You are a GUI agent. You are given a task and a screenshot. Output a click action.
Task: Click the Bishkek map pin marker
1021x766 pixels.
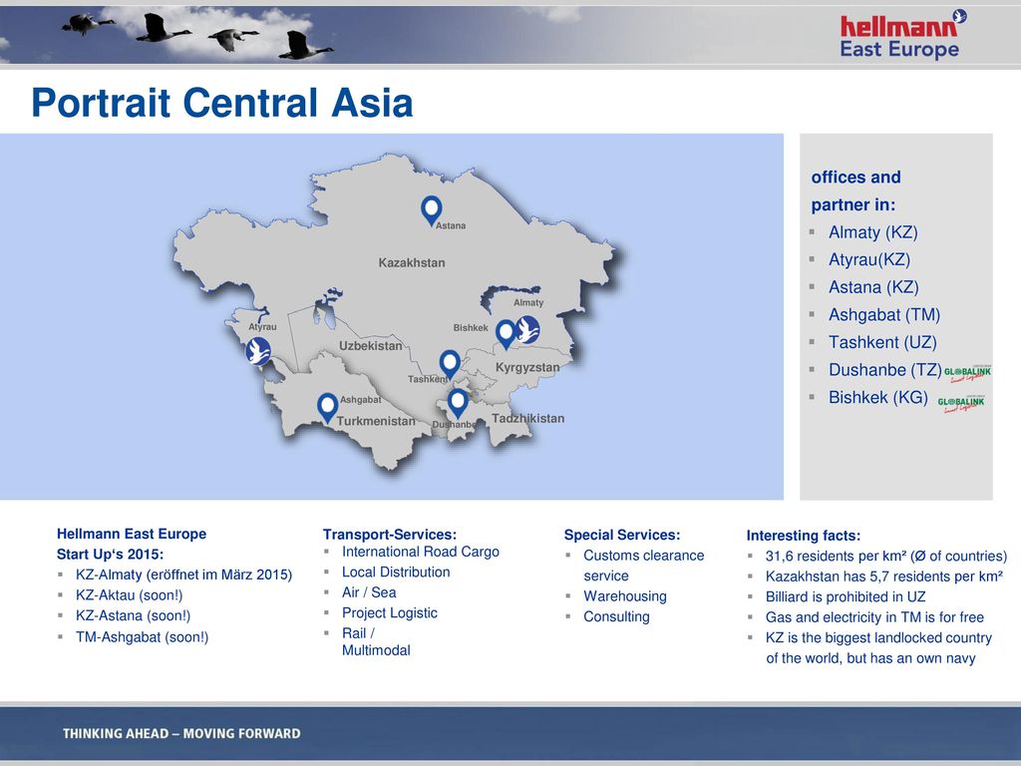pos(506,334)
